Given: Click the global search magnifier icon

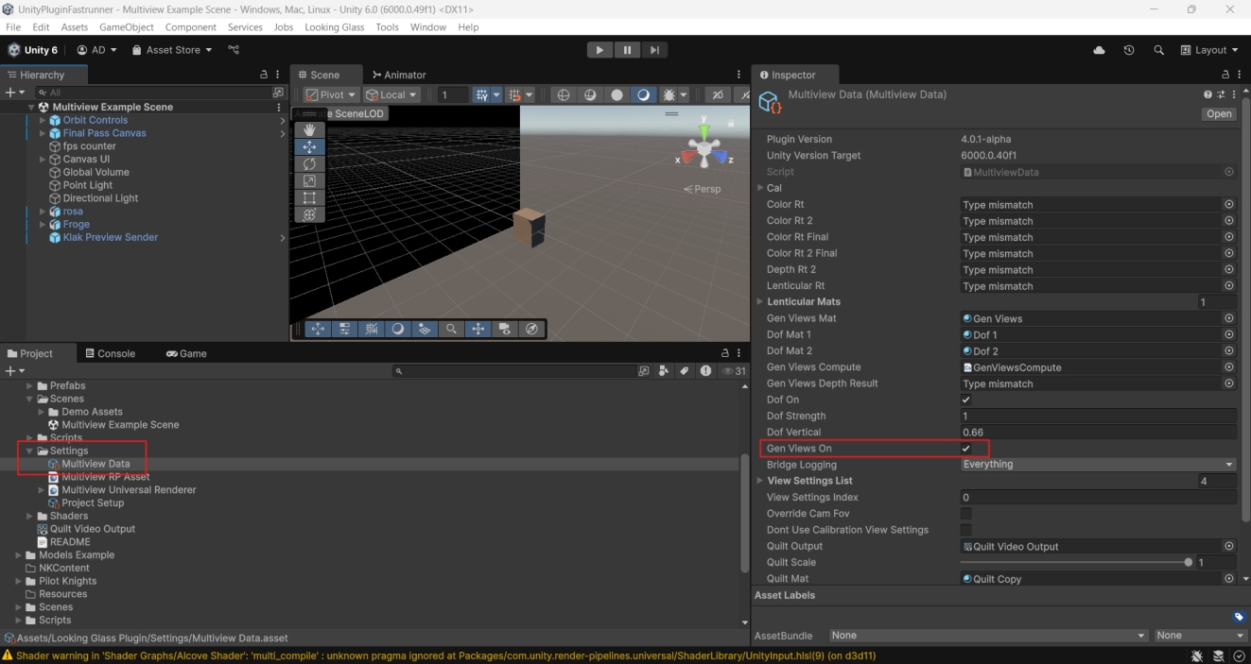Looking at the screenshot, I should pos(1158,50).
